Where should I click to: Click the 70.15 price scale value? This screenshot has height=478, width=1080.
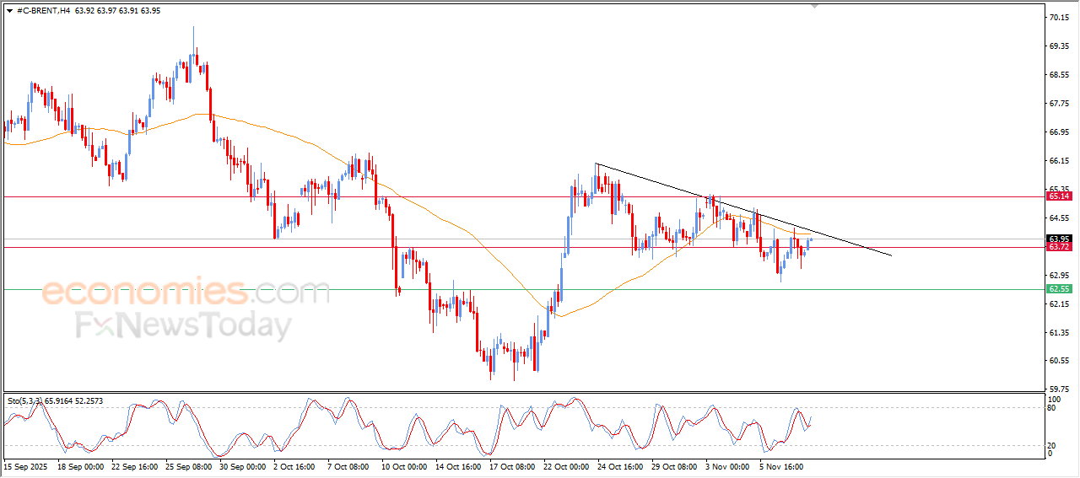click(x=1058, y=18)
